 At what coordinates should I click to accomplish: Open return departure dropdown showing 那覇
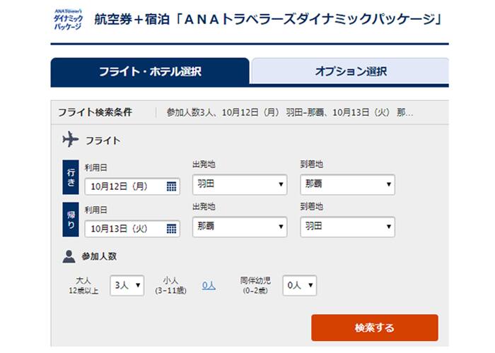point(239,227)
